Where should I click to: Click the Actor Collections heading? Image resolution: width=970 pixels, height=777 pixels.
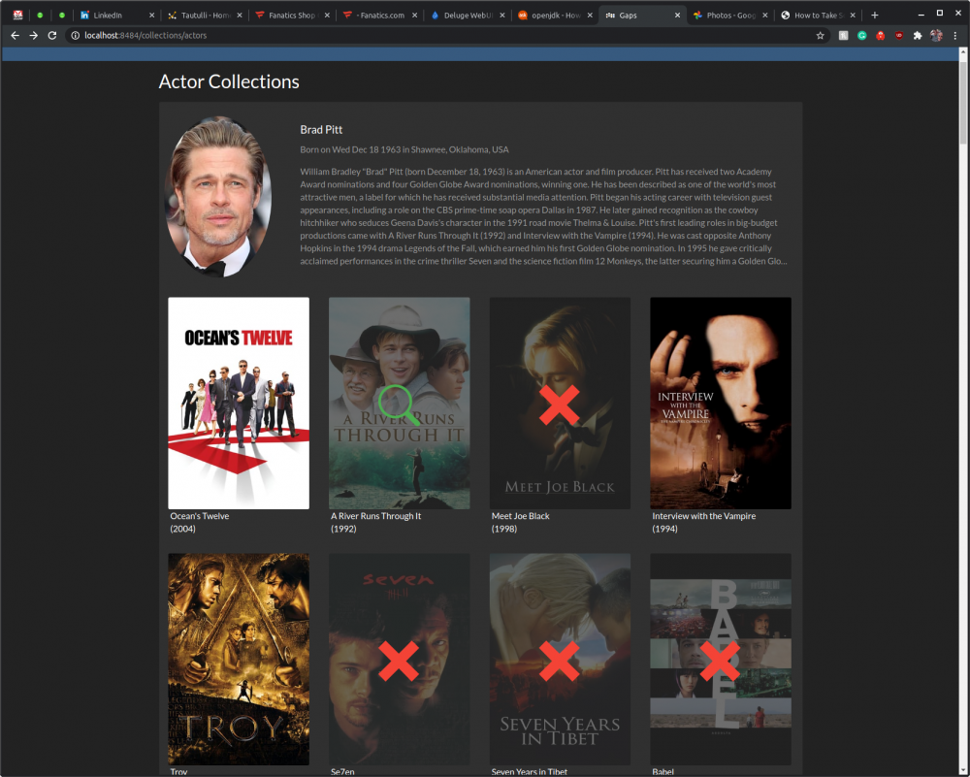click(229, 81)
